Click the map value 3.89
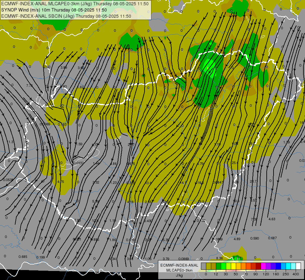Screen dimensions: 305x280 coord(64,68)
